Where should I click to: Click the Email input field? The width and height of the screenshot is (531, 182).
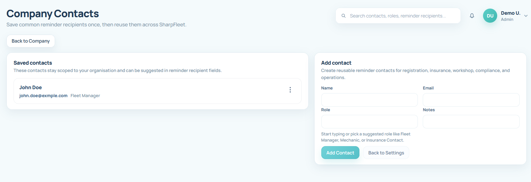point(471,100)
